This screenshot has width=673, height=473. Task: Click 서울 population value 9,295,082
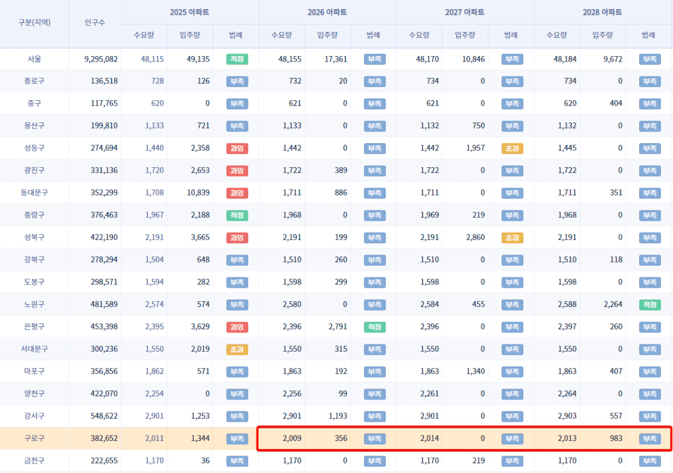point(101,59)
